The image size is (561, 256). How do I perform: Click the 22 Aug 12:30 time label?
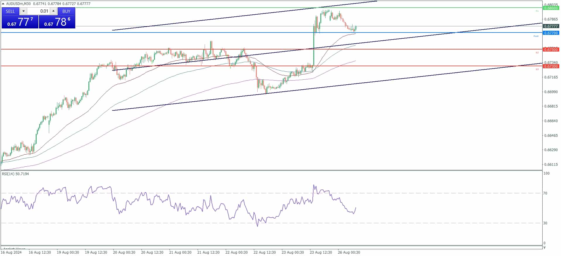coord(265,252)
